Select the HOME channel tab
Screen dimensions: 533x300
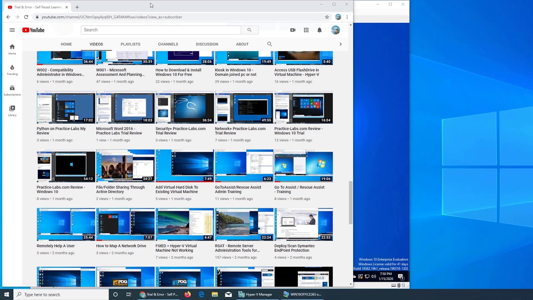(x=66, y=44)
